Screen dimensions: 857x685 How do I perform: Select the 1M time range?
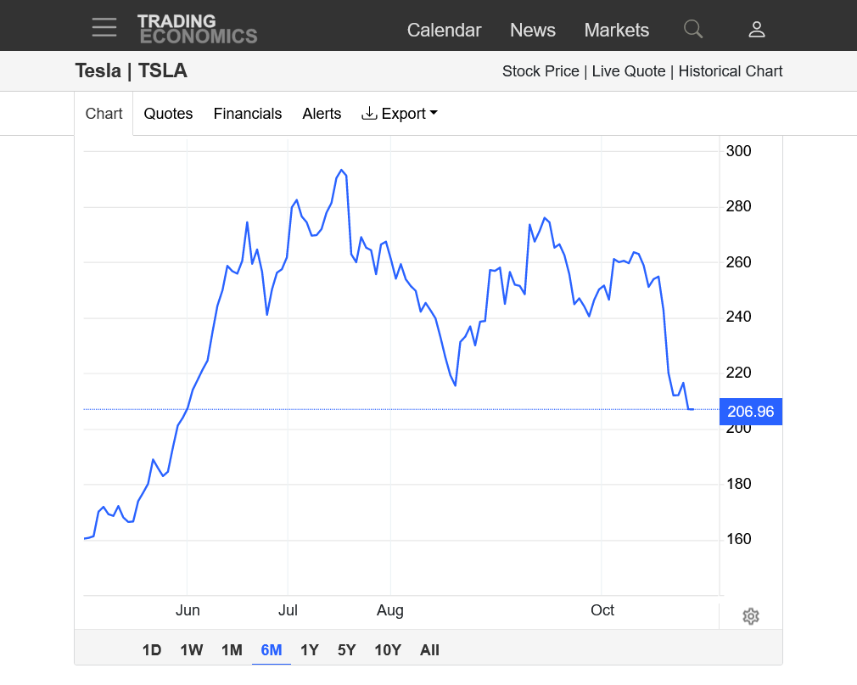coord(232,650)
